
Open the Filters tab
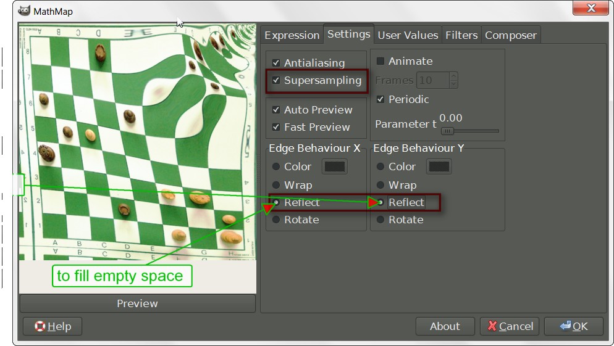[x=461, y=35]
